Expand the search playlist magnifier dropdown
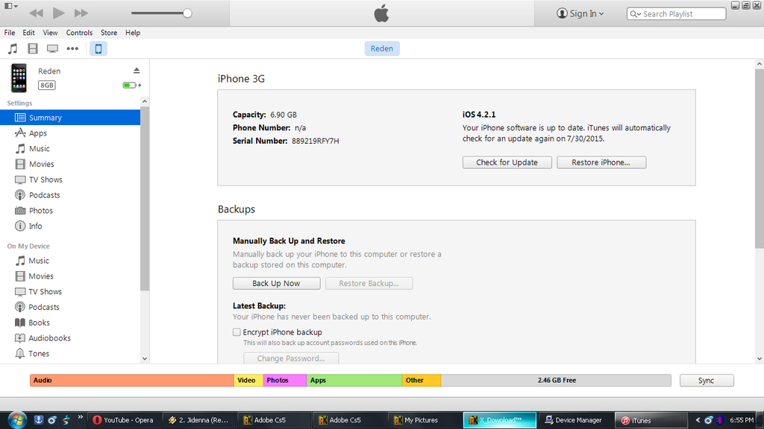Image resolution: width=764 pixels, height=429 pixels. point(635,14)
